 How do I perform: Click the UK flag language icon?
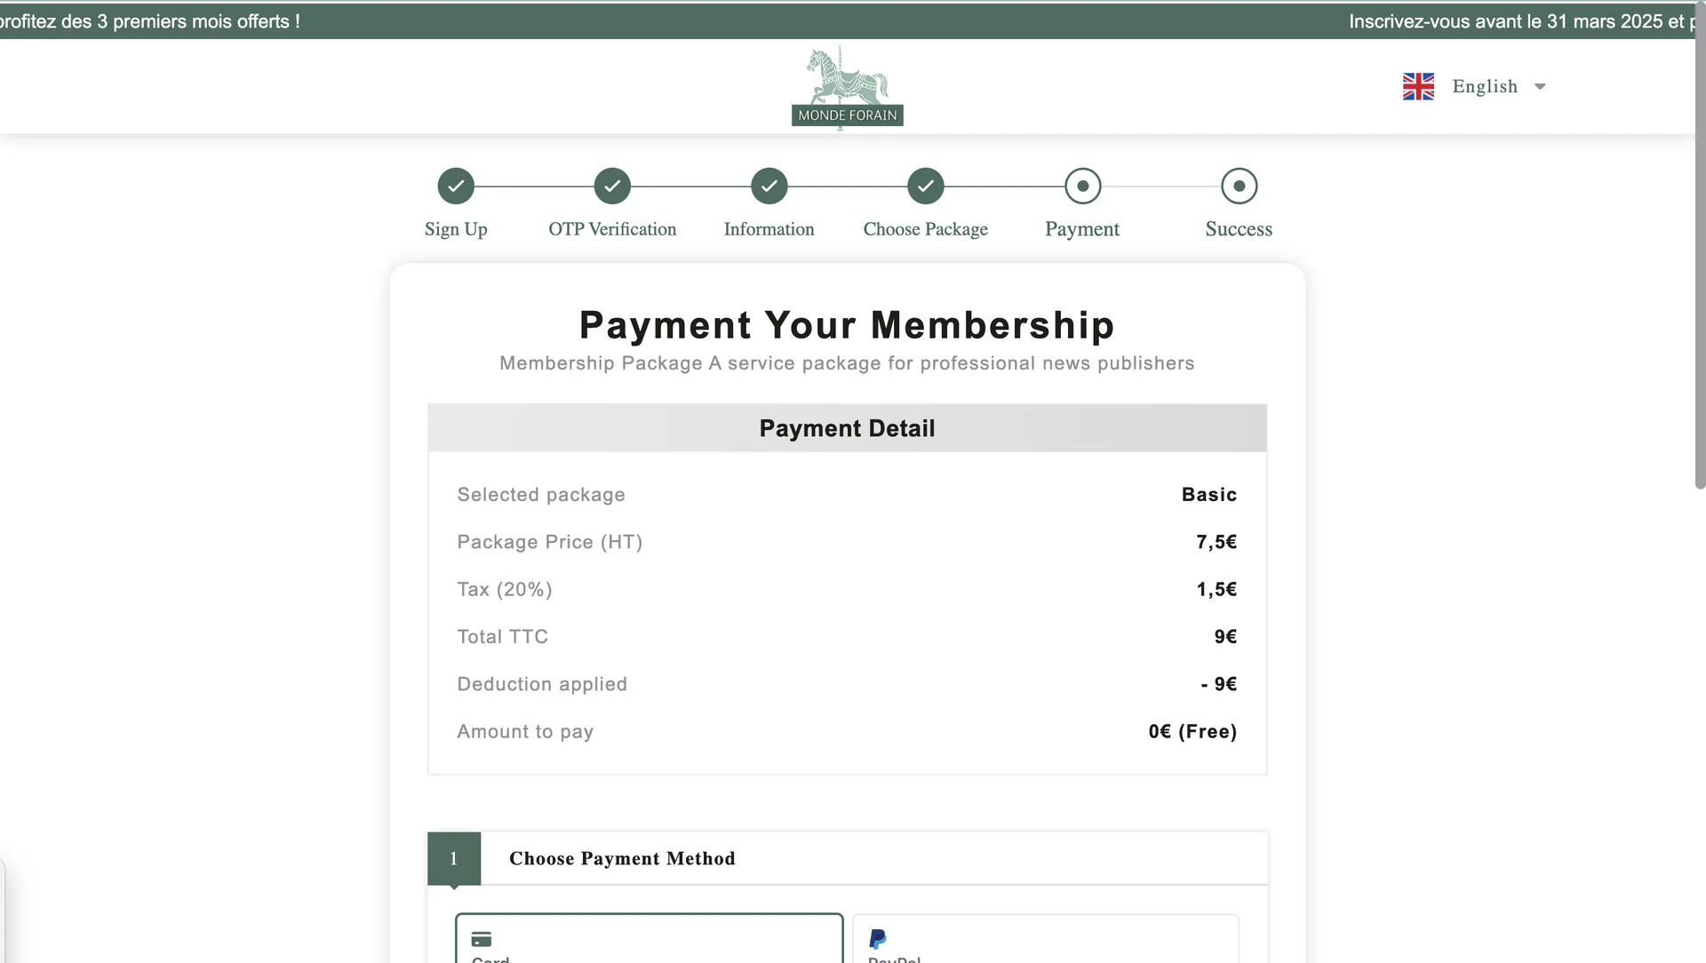(x=1418, y=86)
